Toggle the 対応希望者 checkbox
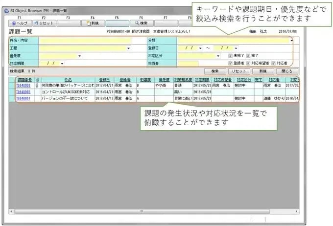Image resolution: width=333 pixels, height=226 pixels. tap(249, 63)
